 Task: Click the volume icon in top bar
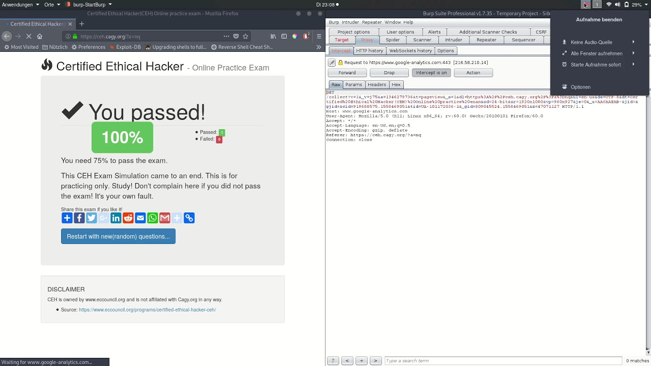pos(617,5)
